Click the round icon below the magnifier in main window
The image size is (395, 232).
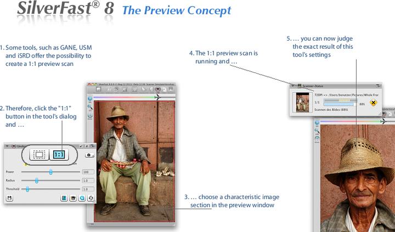[x=90, y=115]
